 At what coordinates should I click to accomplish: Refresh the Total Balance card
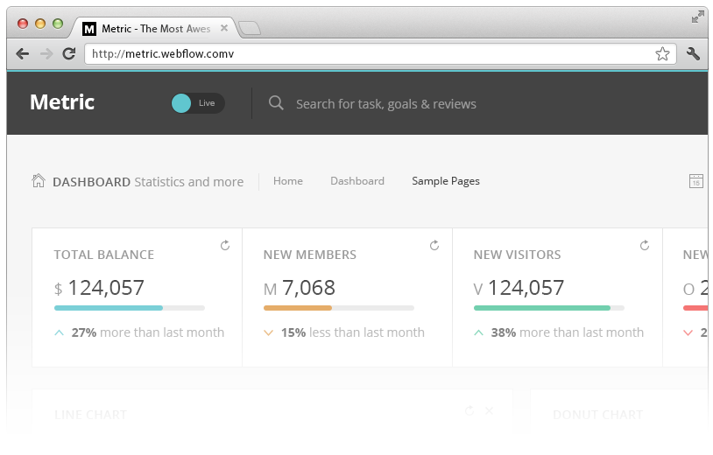coord(225,246)
